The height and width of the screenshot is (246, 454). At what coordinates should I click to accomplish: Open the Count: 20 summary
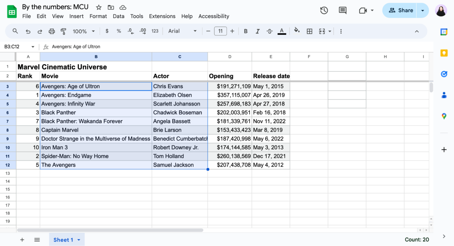point(417,240)
